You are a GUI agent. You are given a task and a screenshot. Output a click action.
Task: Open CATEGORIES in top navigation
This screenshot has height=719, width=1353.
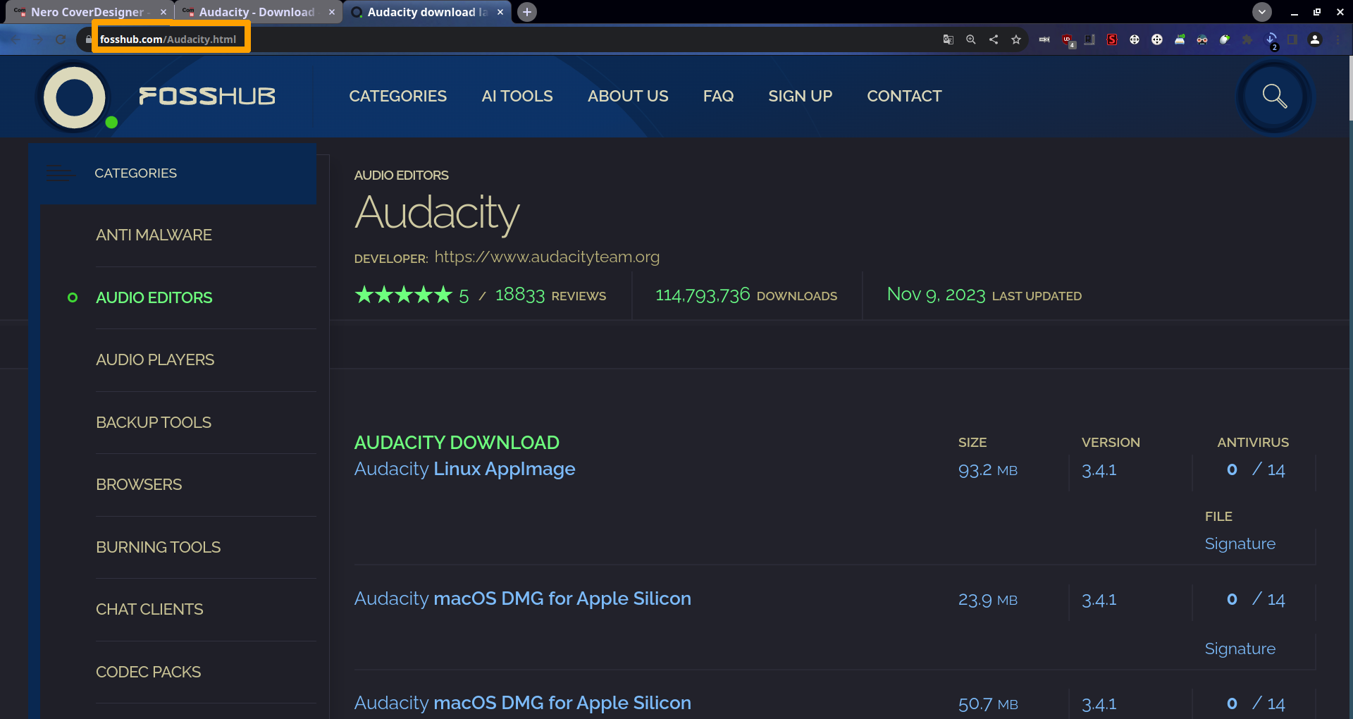[x=397, y=96]
